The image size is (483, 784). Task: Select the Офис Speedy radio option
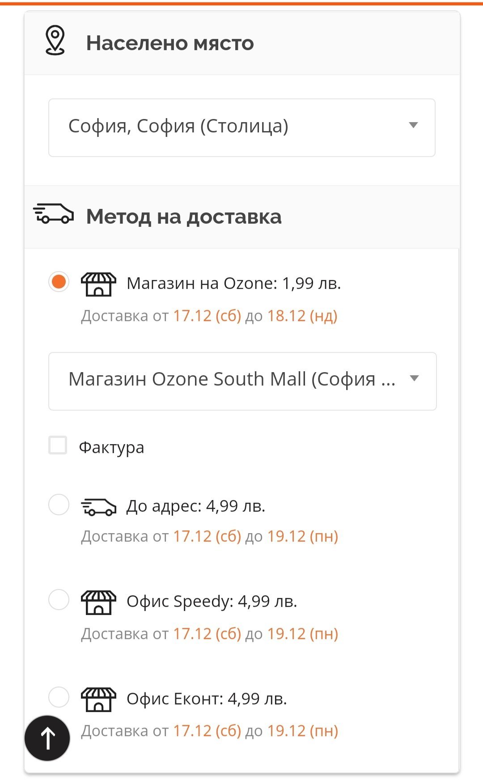coord(59,600)
